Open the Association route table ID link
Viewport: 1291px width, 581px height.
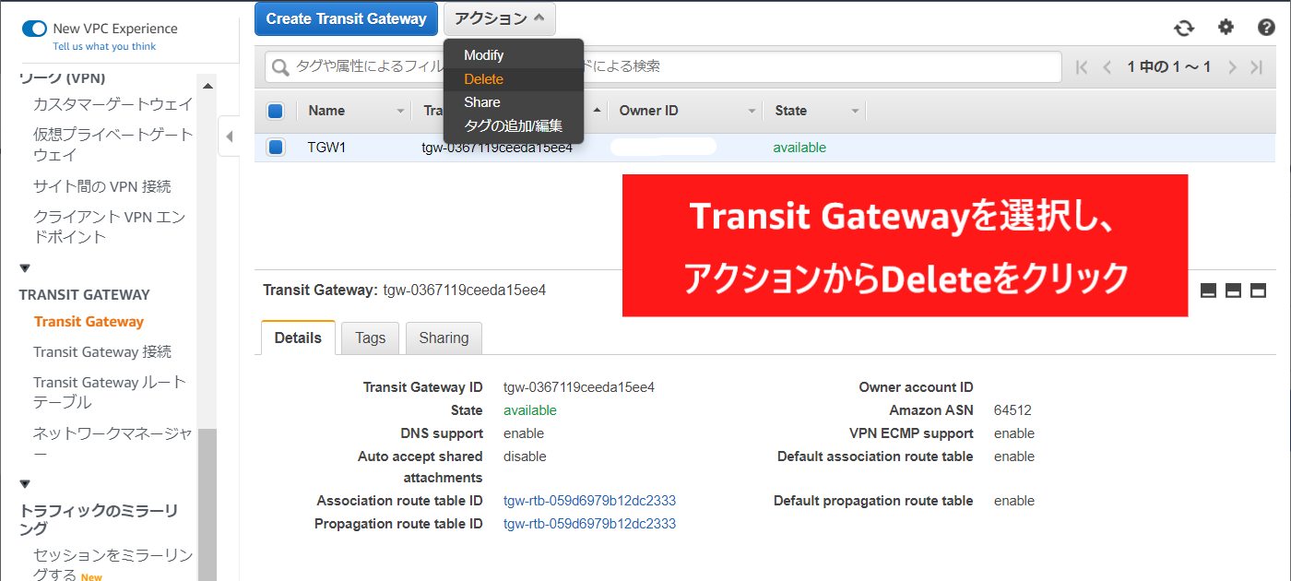point(589,501)
